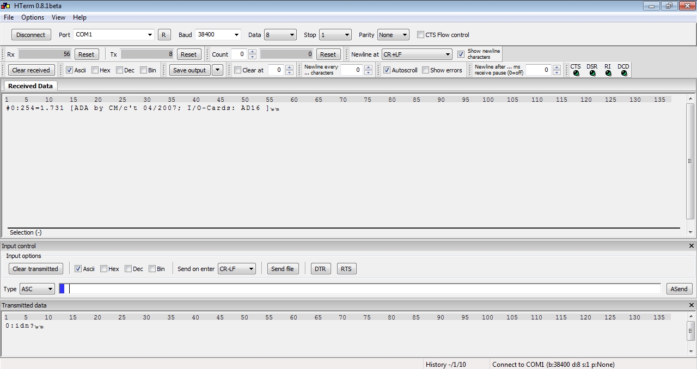This screenshot has height=369, width=697.
Task: Click the ASend button
Action: tap(679, 289)
